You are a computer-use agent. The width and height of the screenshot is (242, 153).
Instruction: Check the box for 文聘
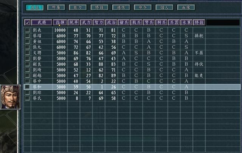click(x=27, y=53)
